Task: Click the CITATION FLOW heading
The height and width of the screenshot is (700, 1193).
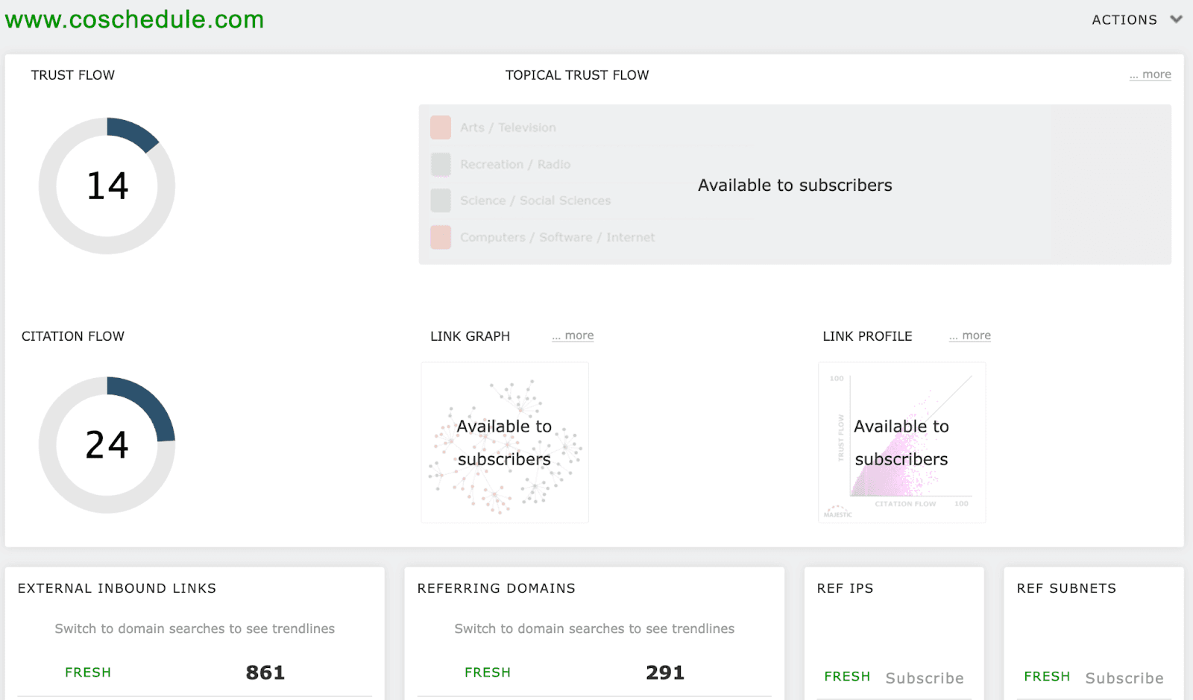Action: point(73,336)
